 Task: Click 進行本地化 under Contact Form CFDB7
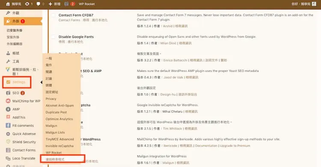coord(100,20)
